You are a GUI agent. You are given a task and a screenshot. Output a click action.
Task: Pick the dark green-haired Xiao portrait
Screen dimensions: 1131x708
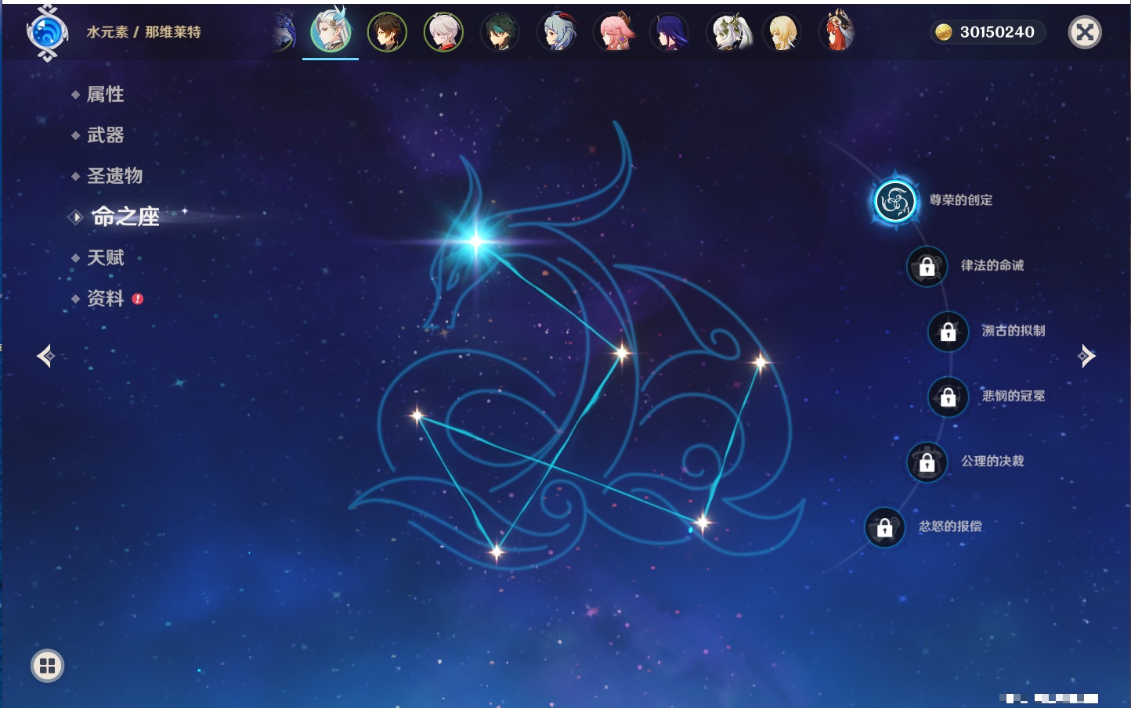pyautogui.click(x=500, y=32)
